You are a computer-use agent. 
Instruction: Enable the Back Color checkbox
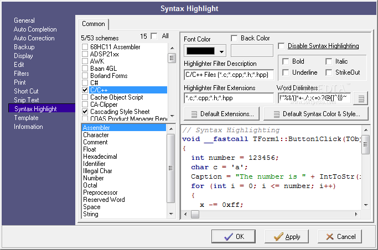tap(234, 38)
